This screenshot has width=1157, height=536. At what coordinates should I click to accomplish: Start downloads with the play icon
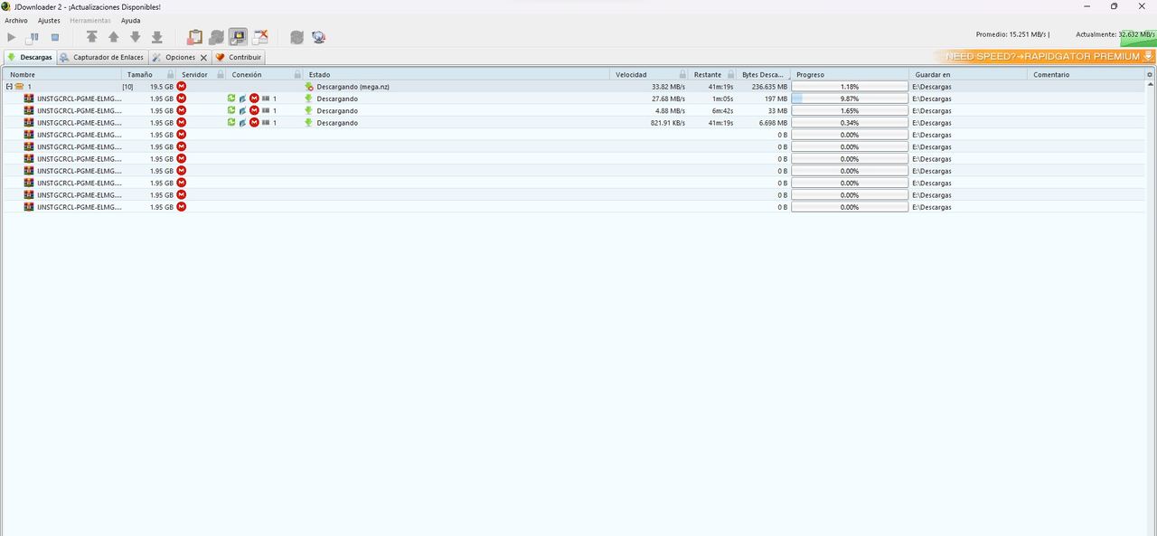point(12,37)
